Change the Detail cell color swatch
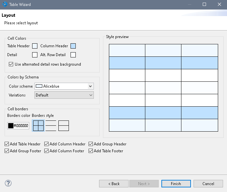The height and width of the screenshot is (192, 227). click(35, 55)
